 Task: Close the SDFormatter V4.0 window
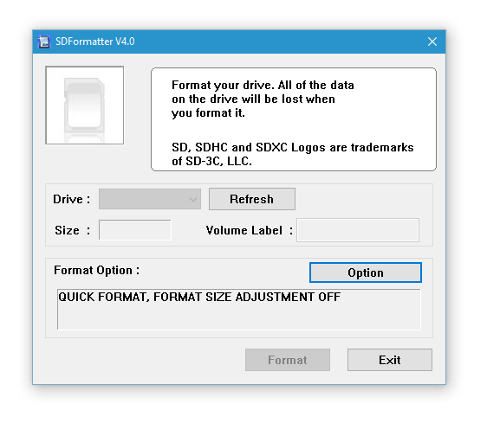tap(432, 42)
